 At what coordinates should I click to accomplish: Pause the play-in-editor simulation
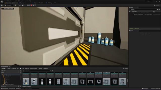pyautogui.click(x=28, y=5)
